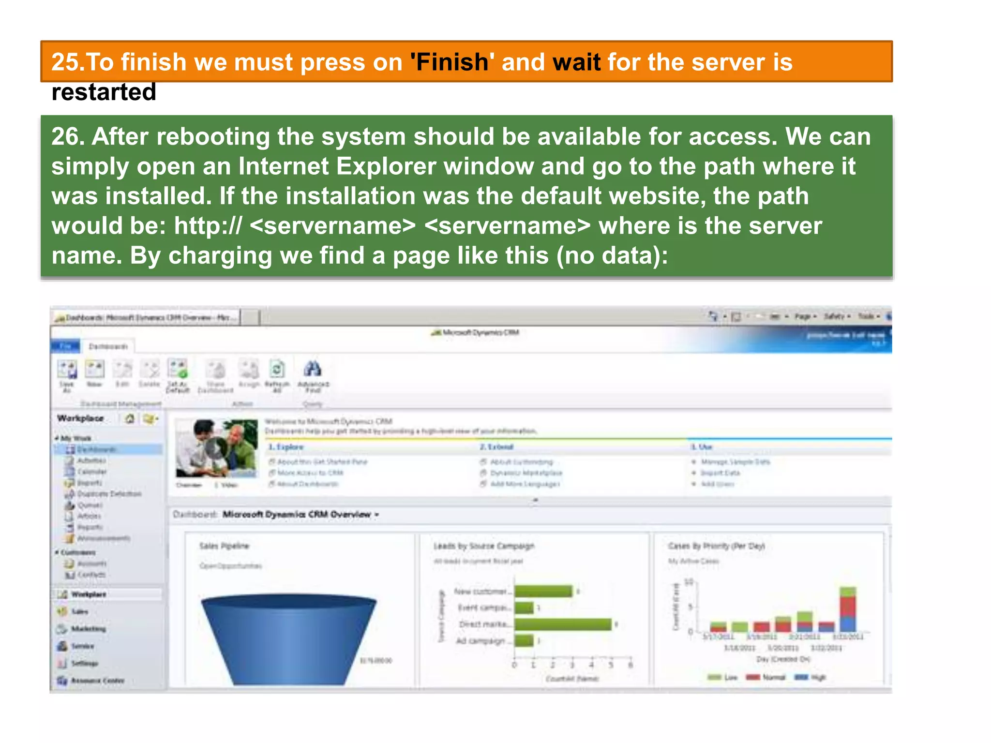Open the folder dropdown beside Workplace header

click(151, 419)
